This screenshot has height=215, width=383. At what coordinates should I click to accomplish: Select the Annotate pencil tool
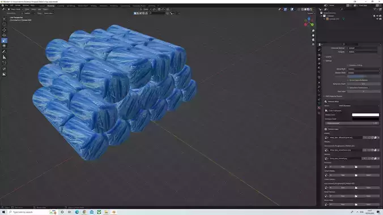click(x=4, y=51)
